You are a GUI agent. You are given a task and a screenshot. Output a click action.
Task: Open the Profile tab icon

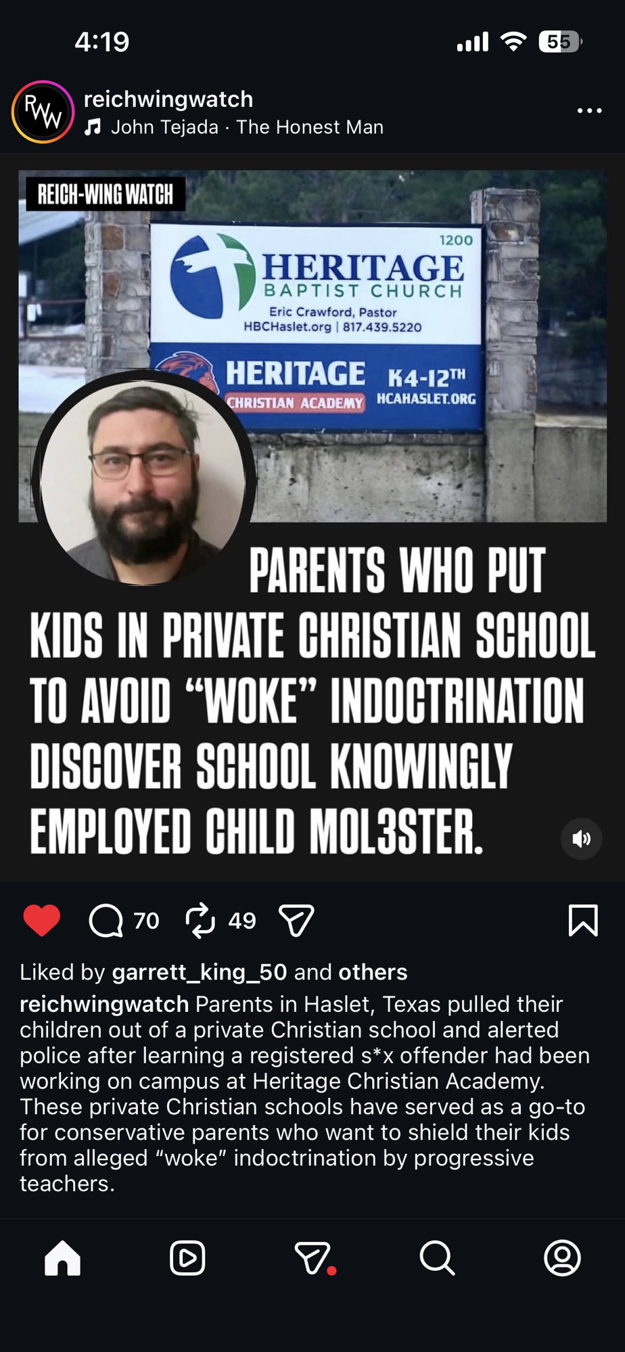[x=562, y=1258]
